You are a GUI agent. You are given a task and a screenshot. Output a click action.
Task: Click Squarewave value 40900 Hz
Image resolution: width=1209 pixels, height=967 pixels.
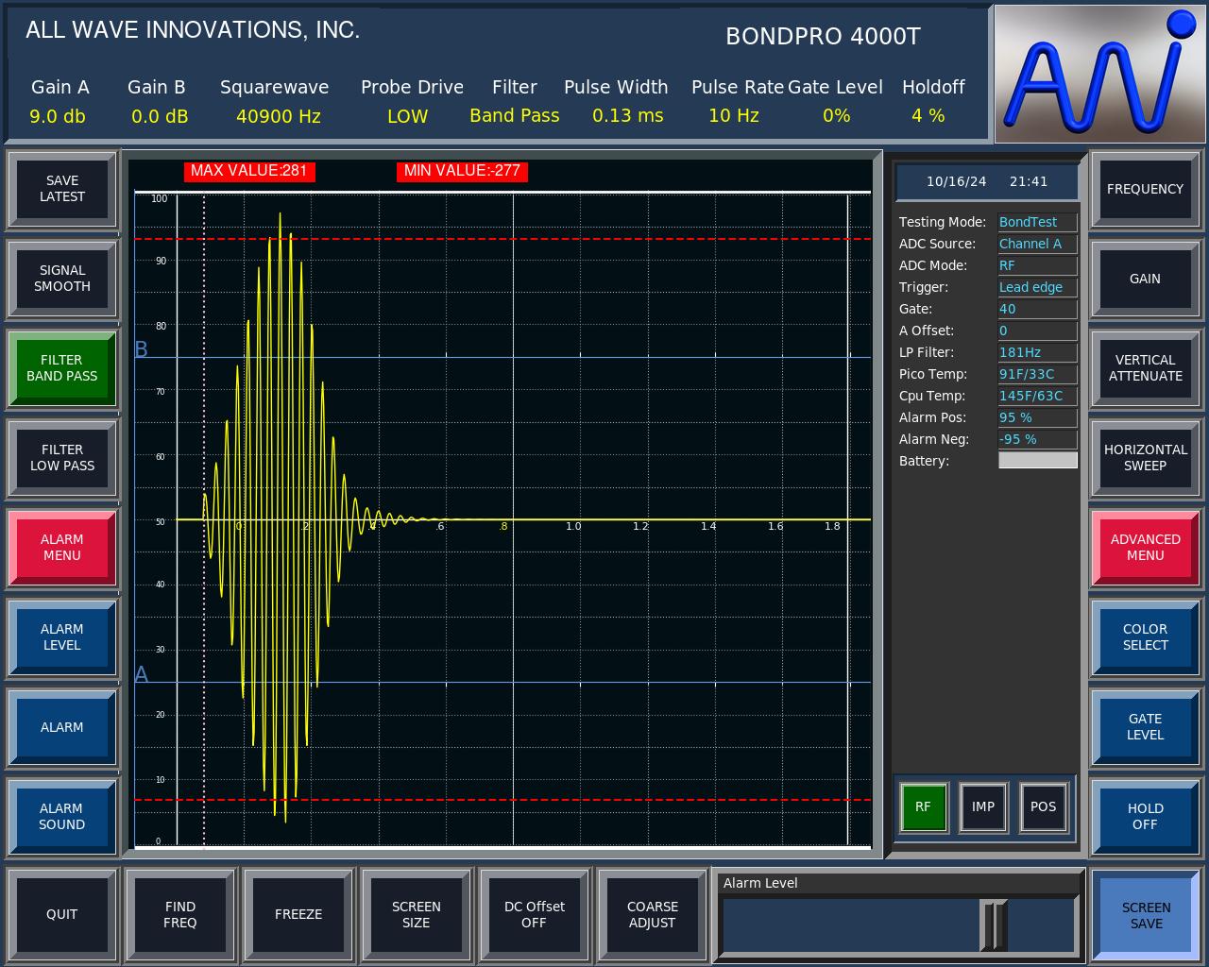(x=279, y=116)
